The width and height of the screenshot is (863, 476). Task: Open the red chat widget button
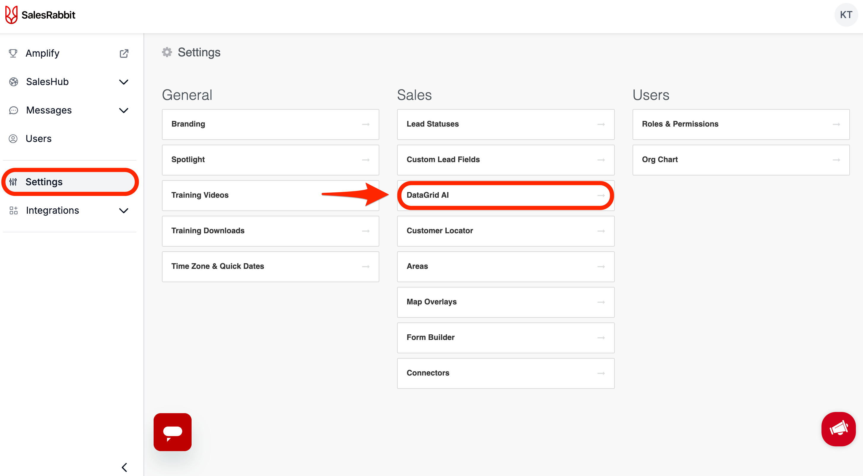tap(173, 432)
